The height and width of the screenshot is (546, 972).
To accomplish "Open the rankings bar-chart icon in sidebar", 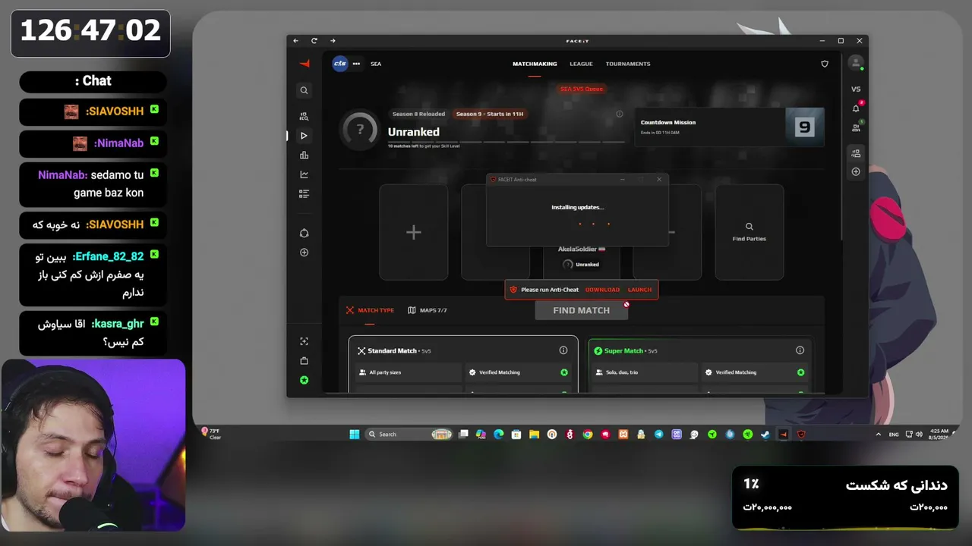I will [x=304, y=155].
